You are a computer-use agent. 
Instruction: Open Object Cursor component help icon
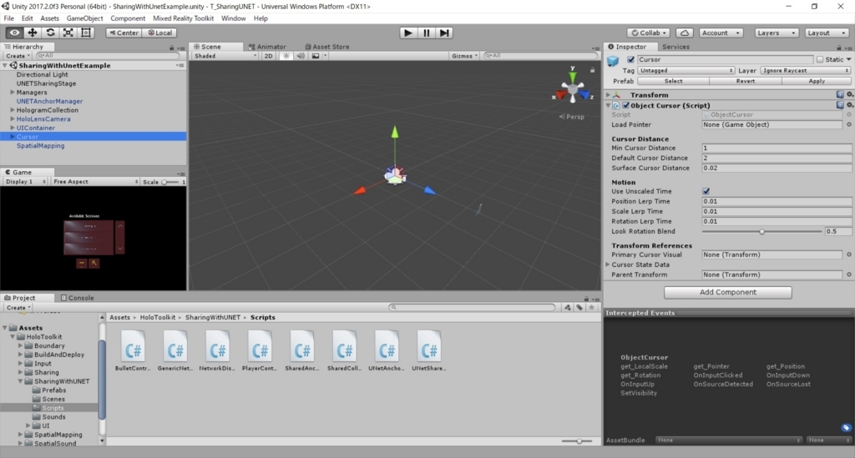pyautogui.click(x=840, y=105)
